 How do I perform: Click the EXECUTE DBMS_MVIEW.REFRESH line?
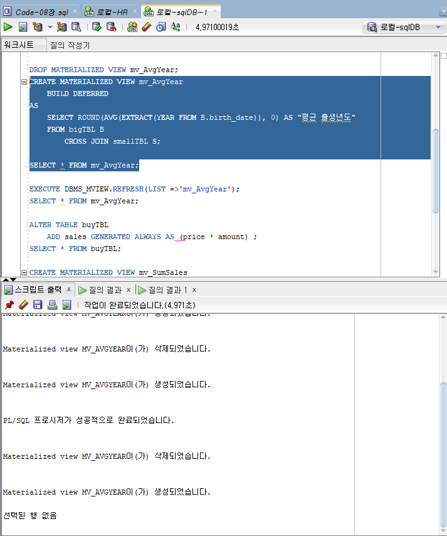click(135, 189)
